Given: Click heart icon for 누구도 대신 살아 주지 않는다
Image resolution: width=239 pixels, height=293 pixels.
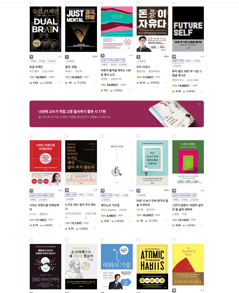Looking at the screenshot, I should (x=95, y=229).
